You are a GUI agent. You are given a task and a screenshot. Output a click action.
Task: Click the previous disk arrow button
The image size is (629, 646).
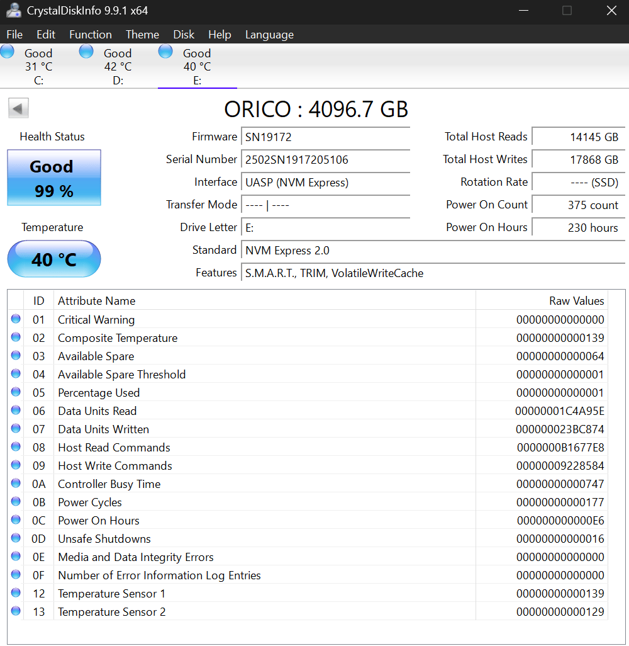point(18,108)
